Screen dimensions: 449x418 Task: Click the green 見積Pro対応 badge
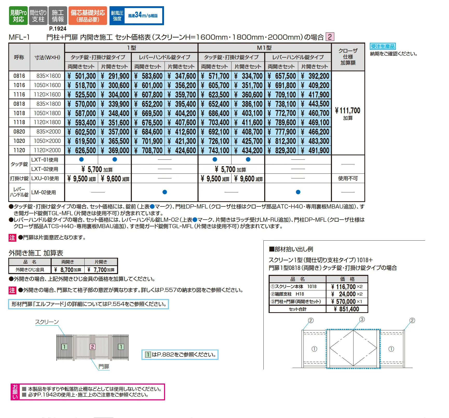tap(18, 16)
